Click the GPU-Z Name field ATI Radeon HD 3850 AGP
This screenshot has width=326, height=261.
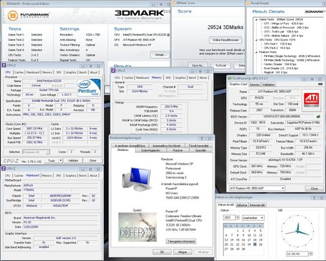coord(274,92)
